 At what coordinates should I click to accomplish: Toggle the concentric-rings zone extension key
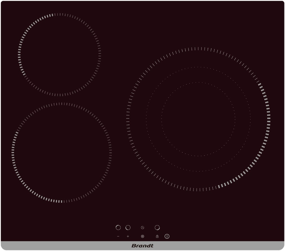(142, 236)
